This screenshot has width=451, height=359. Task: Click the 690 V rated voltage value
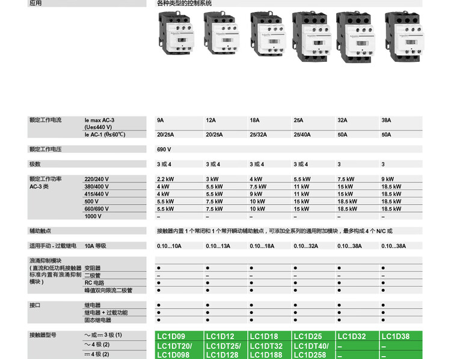click(164, 149)
